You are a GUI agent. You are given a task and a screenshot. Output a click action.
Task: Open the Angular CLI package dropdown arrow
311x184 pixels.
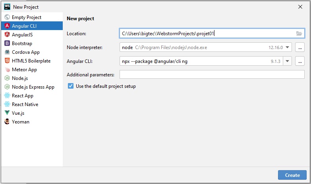287,61
